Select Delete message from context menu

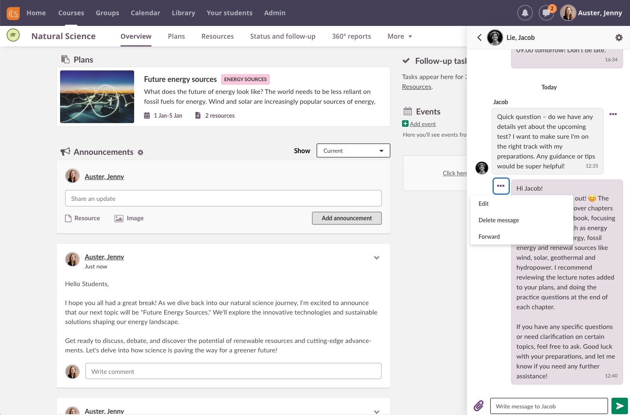[498, 220]
